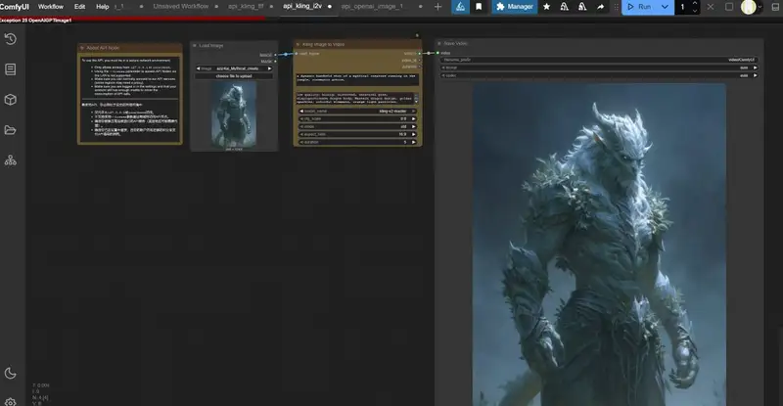Click the Exception OpenAIGPTImage1 error progress bar

132,20
